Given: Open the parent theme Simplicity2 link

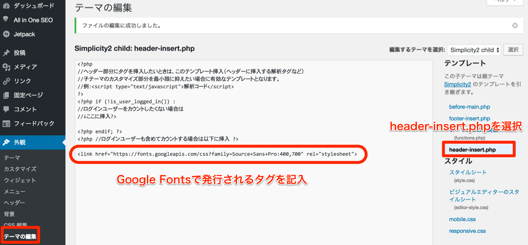Looking at the screenshot, I should [458, 84].
